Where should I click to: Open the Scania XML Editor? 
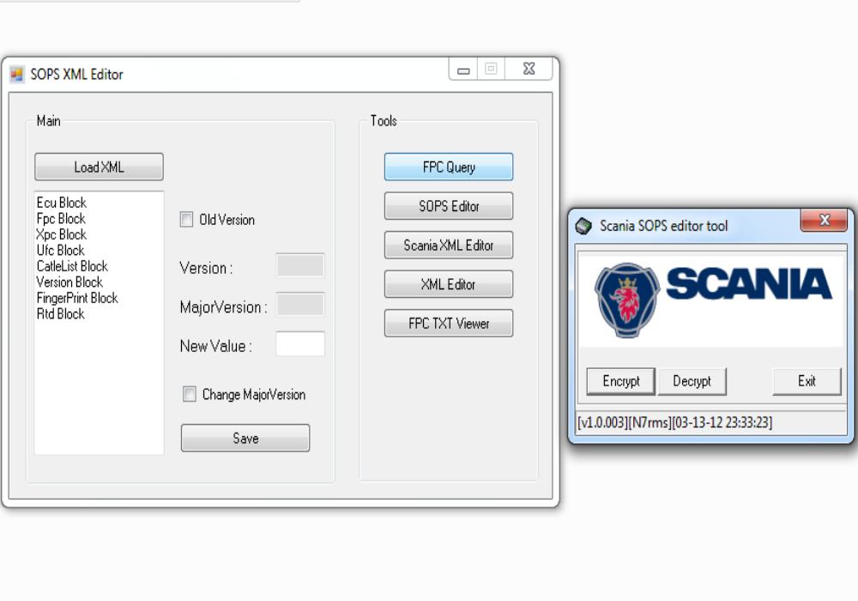point(448,245)
